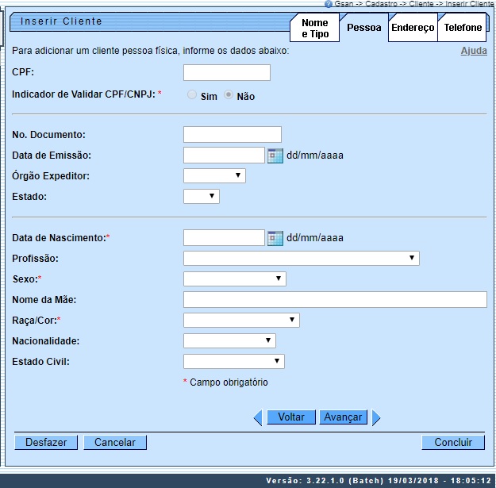Screen dimensions: 496x488
Task: Click the Nome da Mãe text field
Action: coord(335,299)
